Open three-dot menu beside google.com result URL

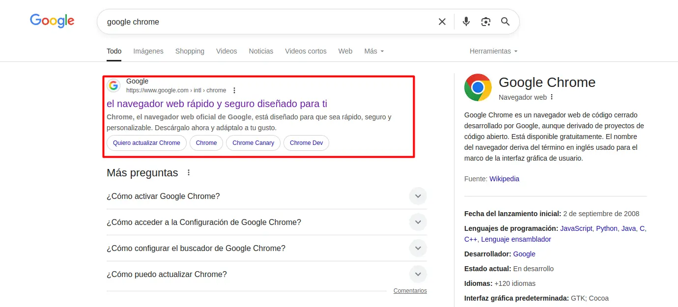[234, 90]
